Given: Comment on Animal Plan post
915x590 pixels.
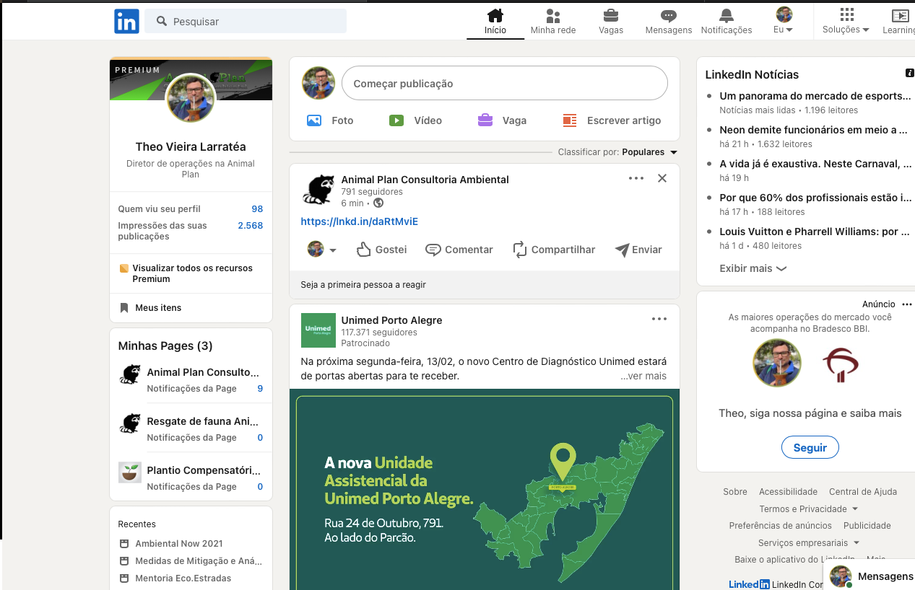Looking at the screenshot, I should (459, 250).
